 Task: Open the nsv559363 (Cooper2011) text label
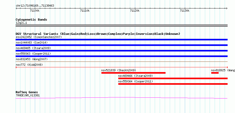[33, 54]
